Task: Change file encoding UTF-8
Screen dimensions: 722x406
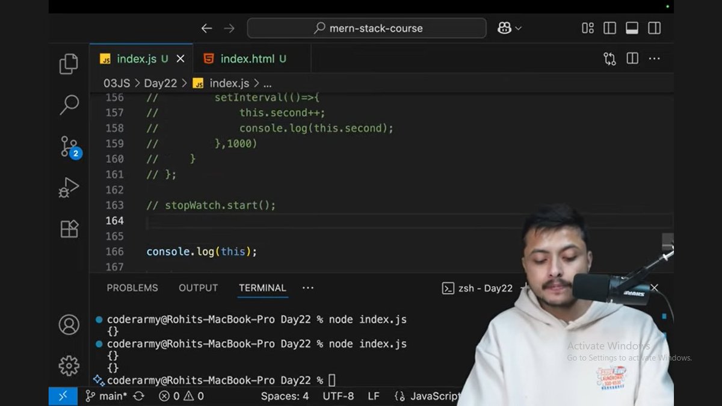Action: (x=338, y=396)
